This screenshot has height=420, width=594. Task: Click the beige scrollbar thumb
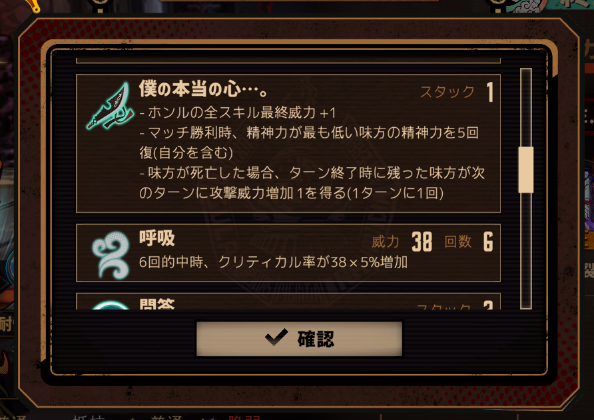click(x=526, y=170)
